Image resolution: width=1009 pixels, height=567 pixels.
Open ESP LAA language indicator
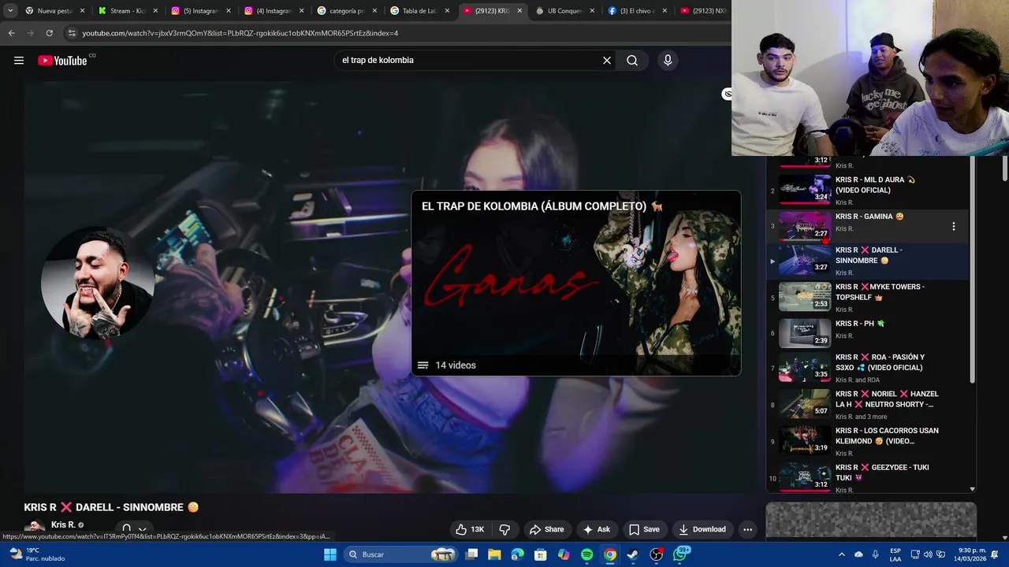(895, 554)
